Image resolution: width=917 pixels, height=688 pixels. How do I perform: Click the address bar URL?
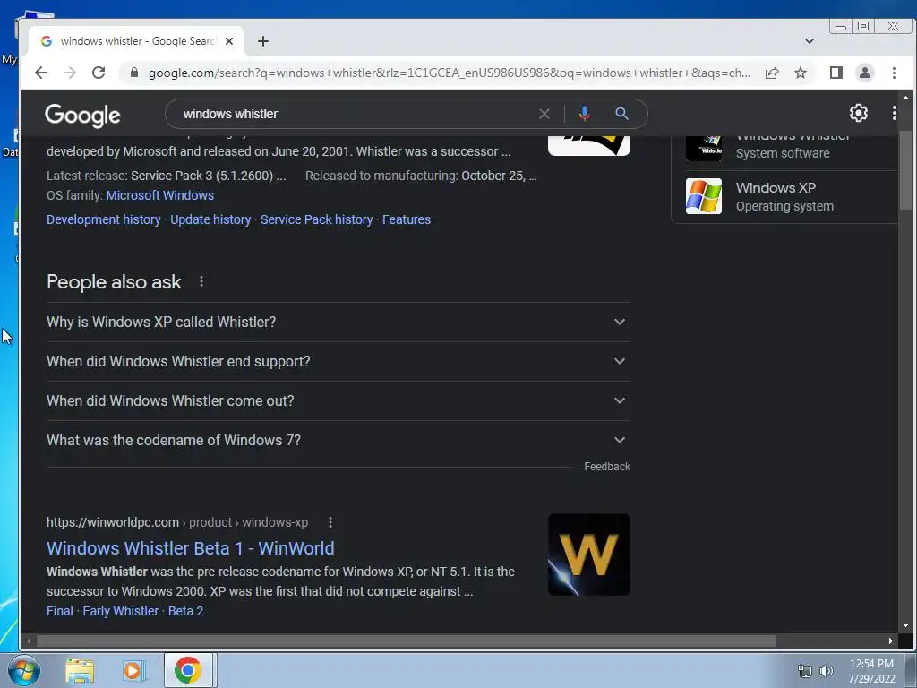450,73
